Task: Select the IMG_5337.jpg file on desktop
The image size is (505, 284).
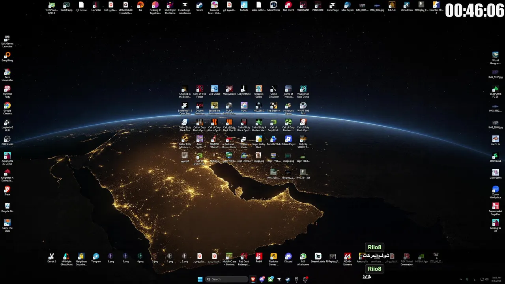Action: point(496,74)
